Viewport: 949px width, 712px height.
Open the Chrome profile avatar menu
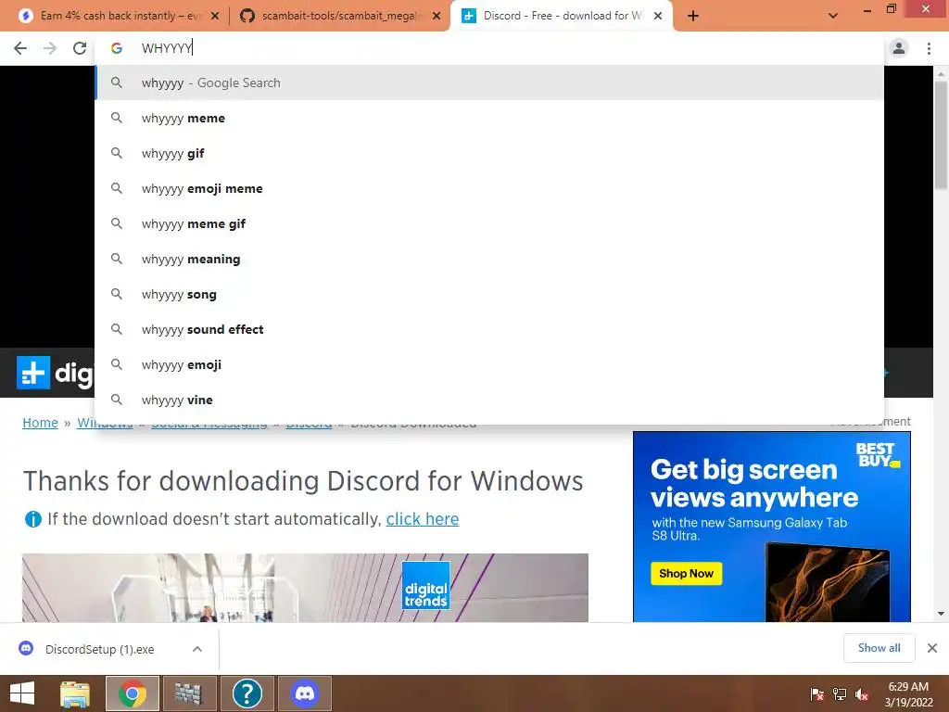point(899,48)
